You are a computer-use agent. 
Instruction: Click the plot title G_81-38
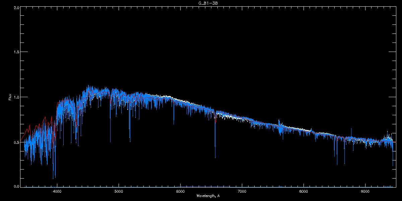208,3
